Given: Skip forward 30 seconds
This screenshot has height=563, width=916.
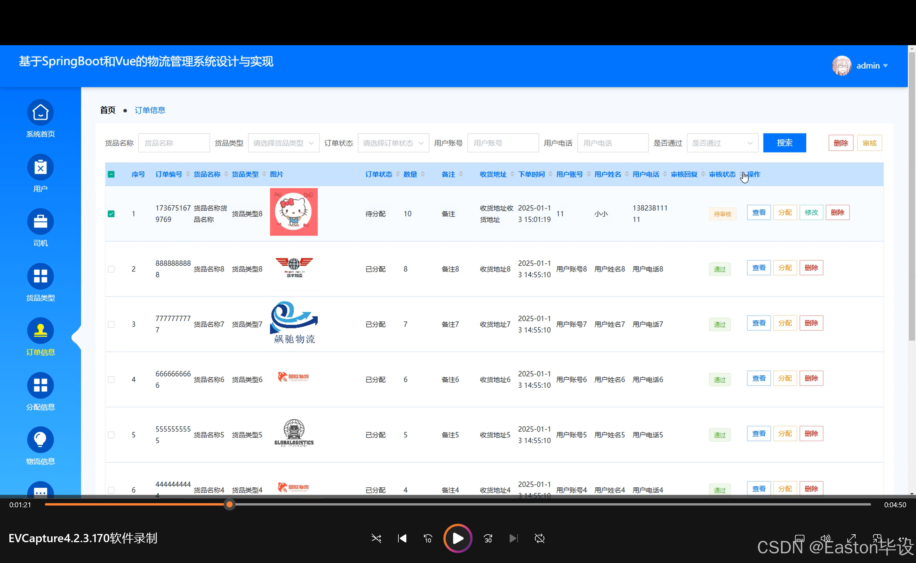Looking at the screenshot, I should coord(488,538).
